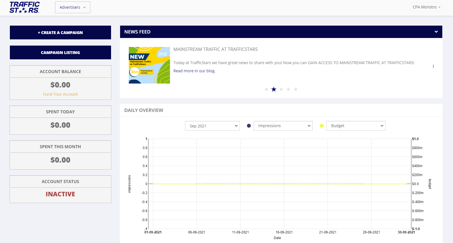The height and width of the screenshot is (243, 453).
Task: Select the first news feed star
Action: [266, 89]
